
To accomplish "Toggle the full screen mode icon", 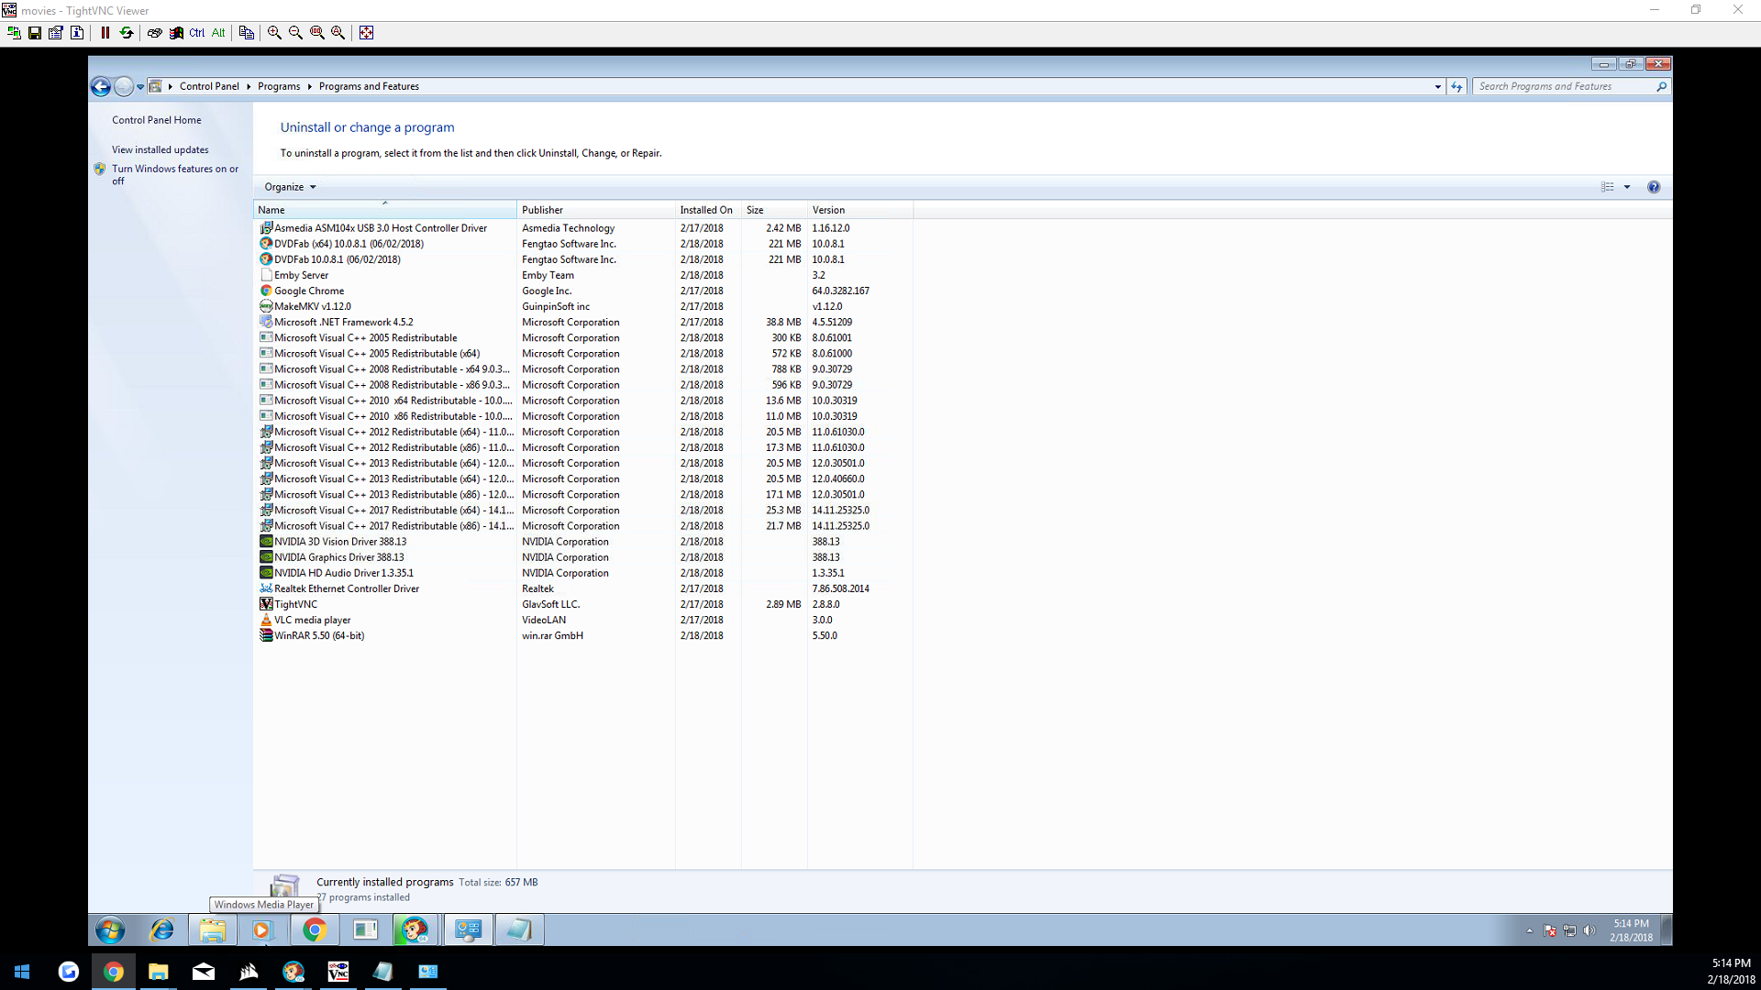I will coord(366,33).
